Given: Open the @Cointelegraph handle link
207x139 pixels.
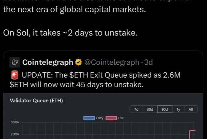Looking at the screenshot, I should click(112, 62).
